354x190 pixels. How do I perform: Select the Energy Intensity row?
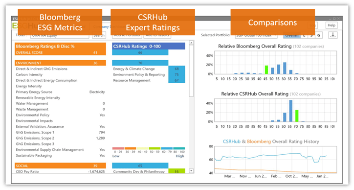(x=60, y=86)
